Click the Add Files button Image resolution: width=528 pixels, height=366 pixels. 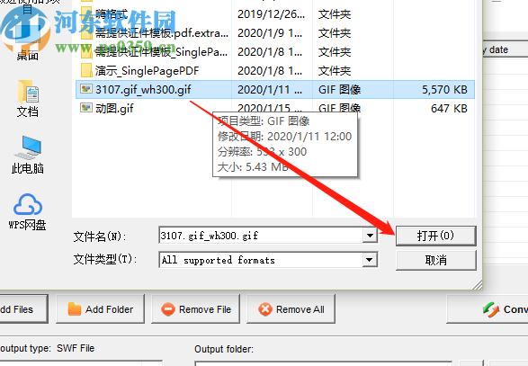pyautogui.click(x=23, y=309)
